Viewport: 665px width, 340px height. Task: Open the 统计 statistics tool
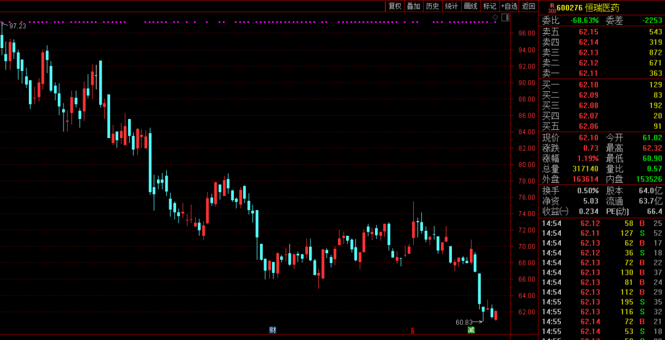pos(451,6)
